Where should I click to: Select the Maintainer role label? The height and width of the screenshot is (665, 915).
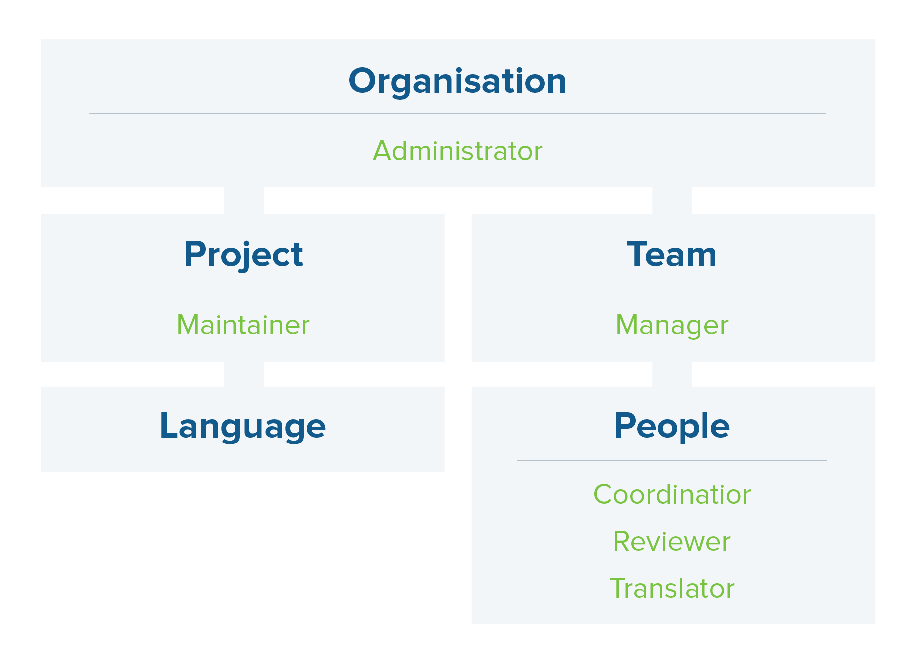243,325
